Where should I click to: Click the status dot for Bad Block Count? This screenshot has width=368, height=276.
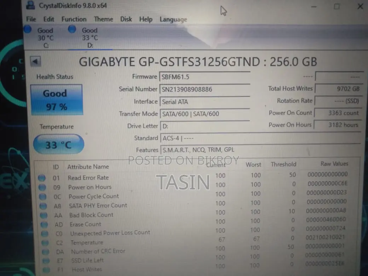44,215
